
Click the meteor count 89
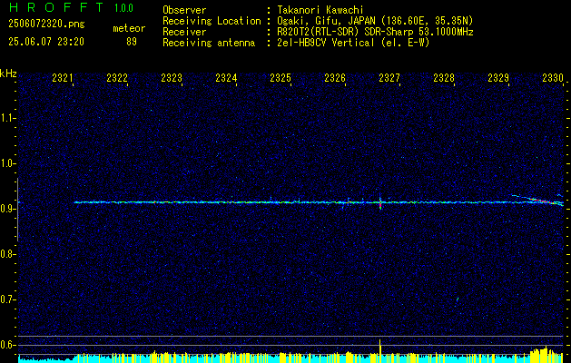coord(132,42)
